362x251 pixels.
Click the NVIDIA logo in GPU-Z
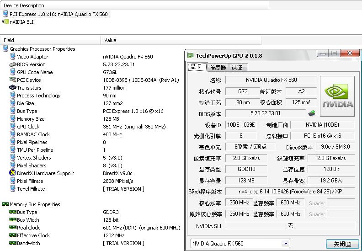(x=337, y=96)
